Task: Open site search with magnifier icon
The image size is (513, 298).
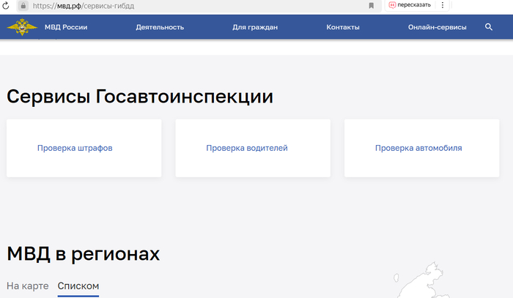Action: tap(489, 27)
